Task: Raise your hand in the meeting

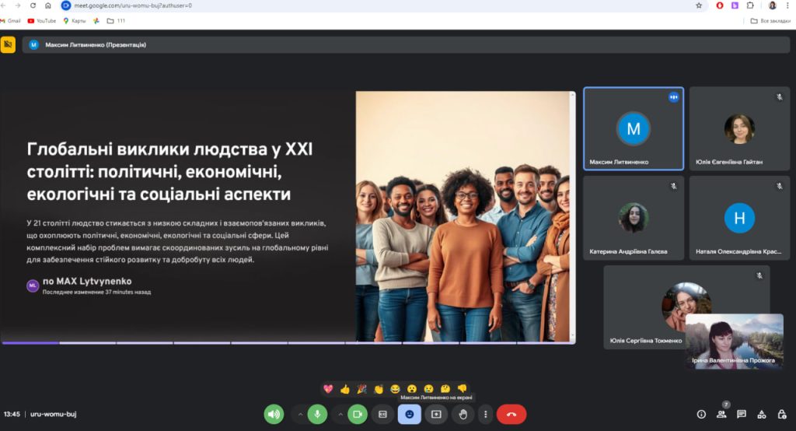Action: pyautogui.click(x=463, y=415)
